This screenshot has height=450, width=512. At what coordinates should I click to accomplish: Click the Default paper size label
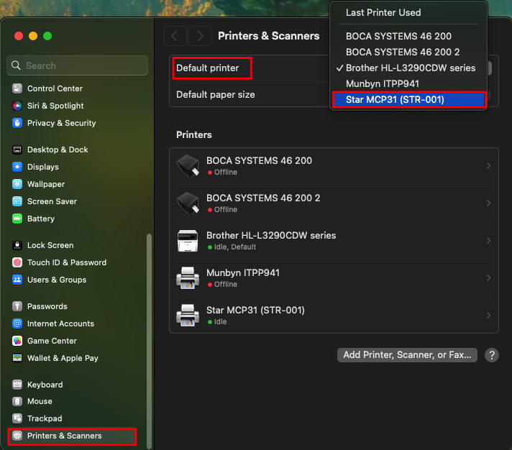click(216, 95)
